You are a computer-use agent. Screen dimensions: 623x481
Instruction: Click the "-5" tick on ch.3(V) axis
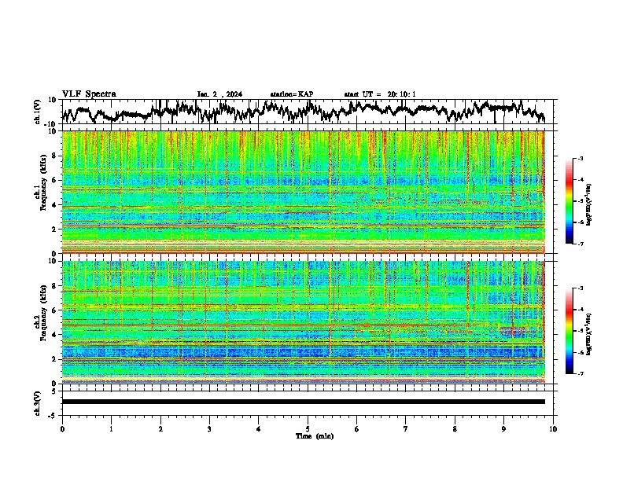[53, 416]
